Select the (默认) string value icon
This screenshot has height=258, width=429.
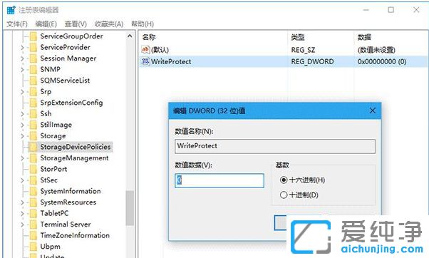click(145, 49)
